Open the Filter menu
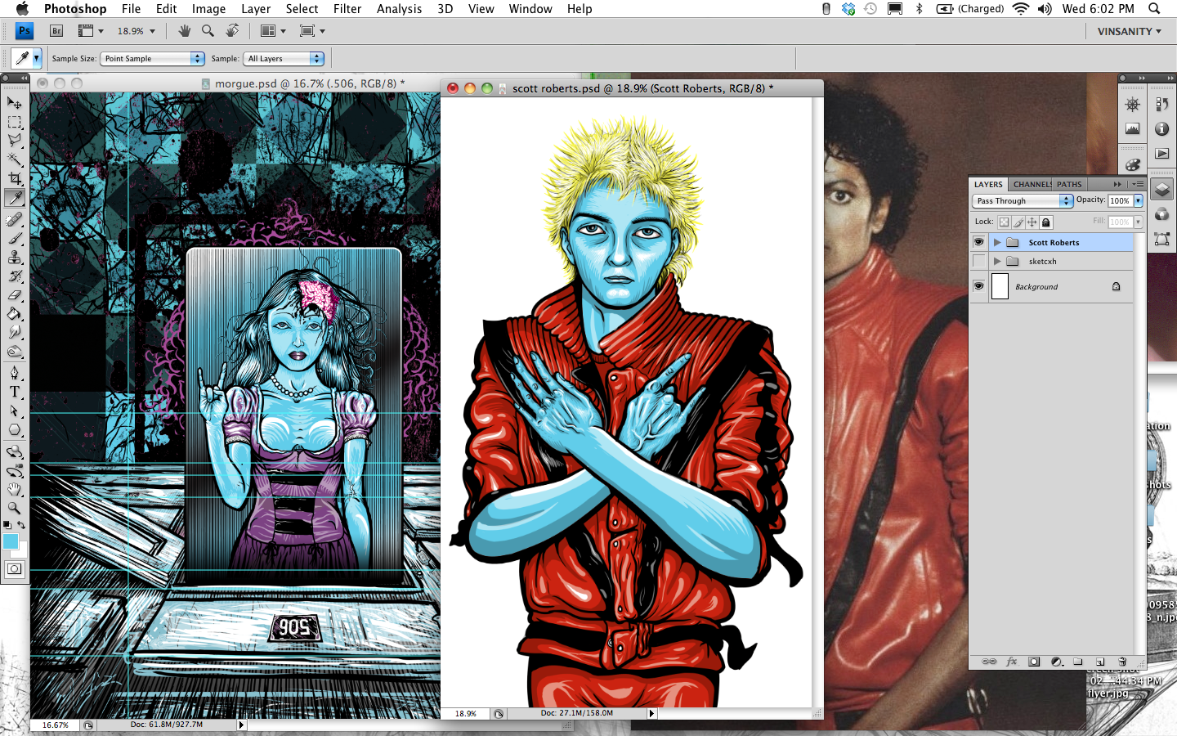 [347, 9]
